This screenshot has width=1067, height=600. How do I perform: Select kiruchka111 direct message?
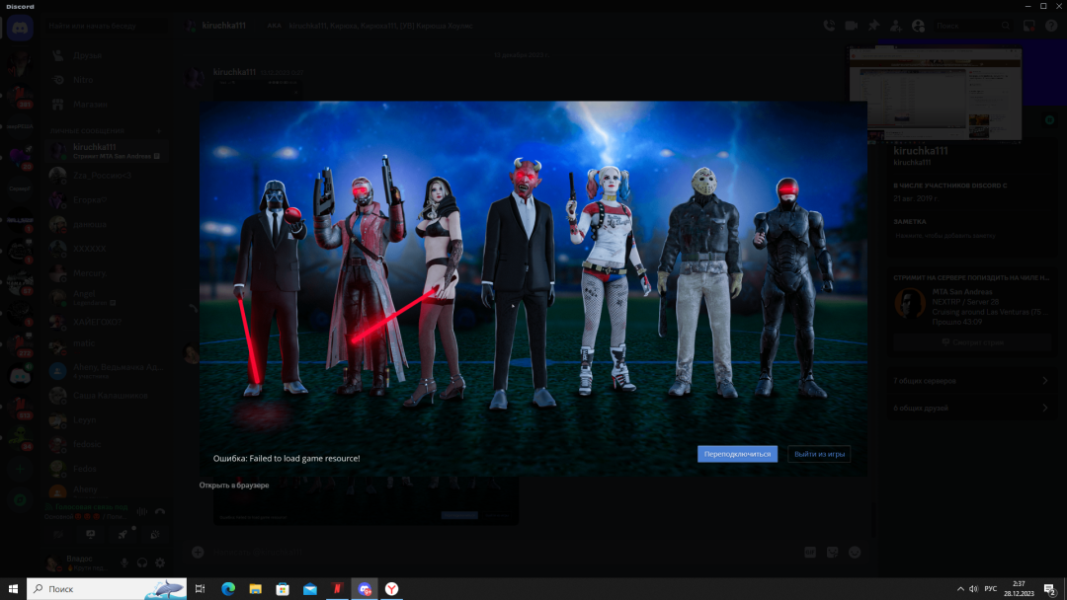point(106,151)
